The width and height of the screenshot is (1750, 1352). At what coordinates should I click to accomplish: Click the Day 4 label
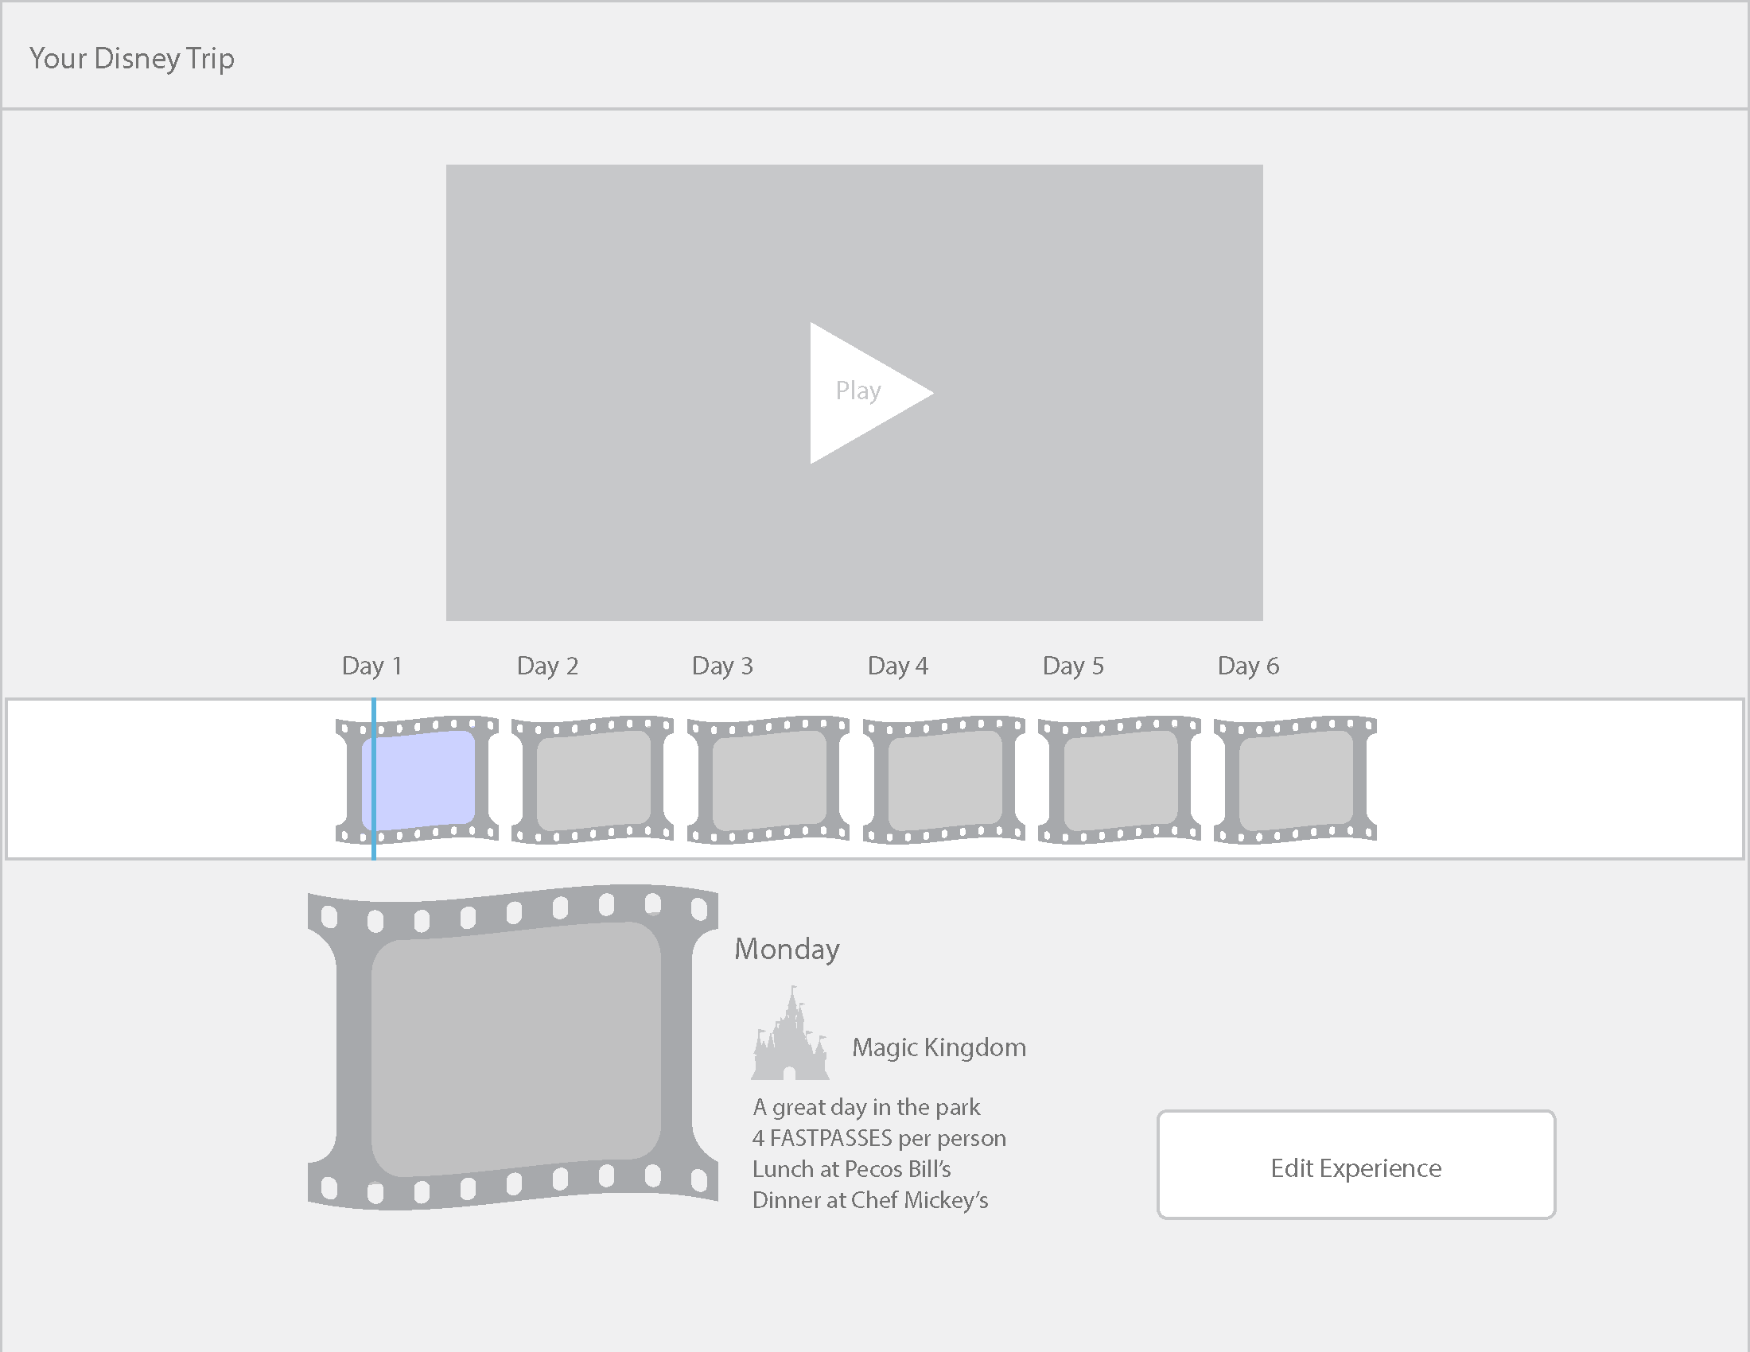[x=897, y=666]
